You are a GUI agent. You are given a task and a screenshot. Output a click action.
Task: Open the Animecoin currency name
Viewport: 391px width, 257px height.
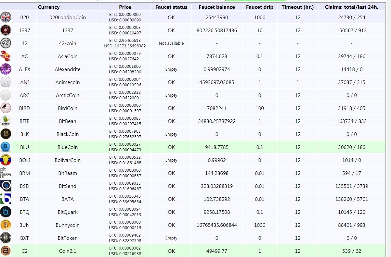point(68,82)
